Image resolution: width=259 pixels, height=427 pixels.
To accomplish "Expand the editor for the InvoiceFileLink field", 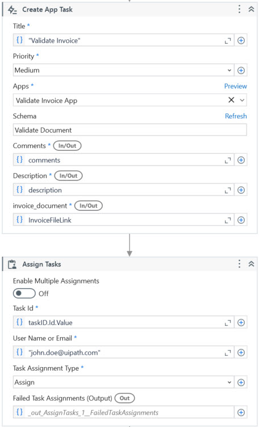I will tap(228, 220).
